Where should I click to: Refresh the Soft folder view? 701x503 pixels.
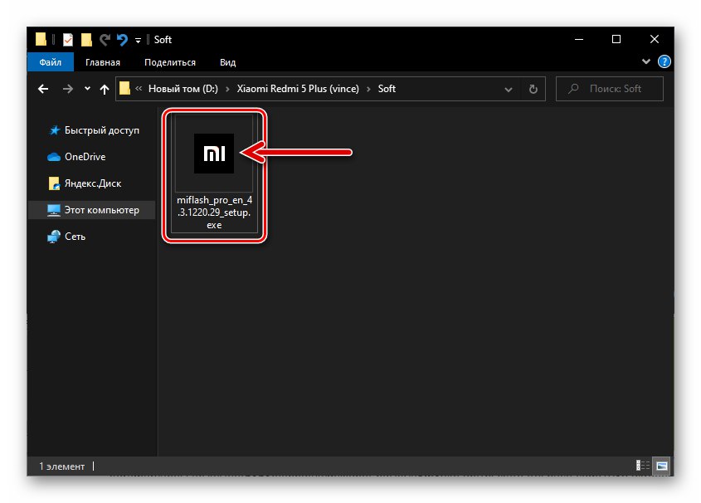(533, 89)
